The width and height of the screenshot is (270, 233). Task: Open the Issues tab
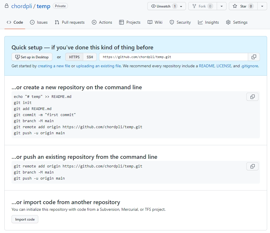coord(39,22)
